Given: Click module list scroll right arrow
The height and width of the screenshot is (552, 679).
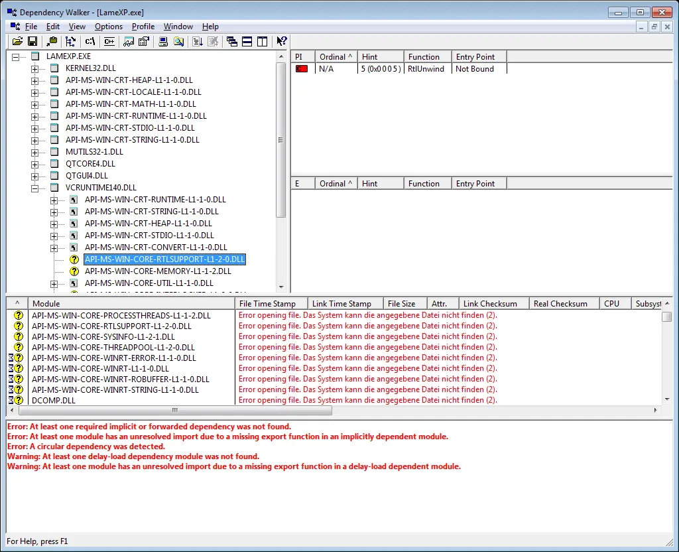Looking at the screenshot, I should point(655,410).
